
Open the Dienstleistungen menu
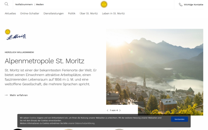54,14
